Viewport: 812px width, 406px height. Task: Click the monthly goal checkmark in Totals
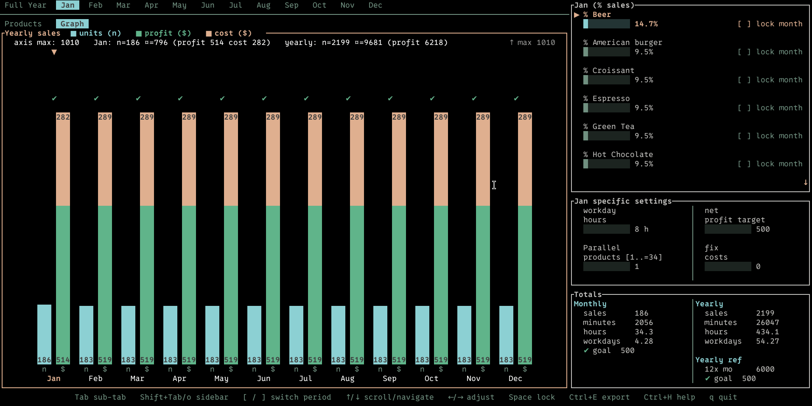(x=586, y=350)
